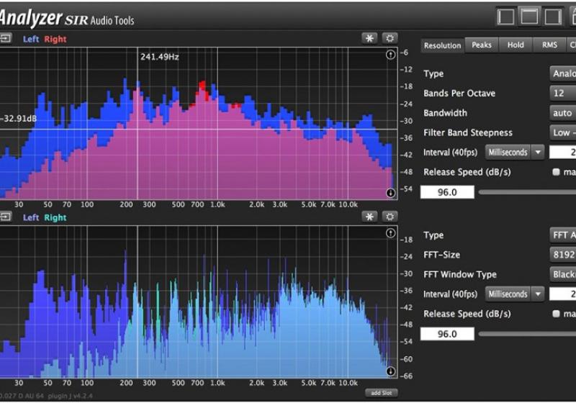The height and width of the screenshot is (403, 576).
Task: Click the input routing icon of the top analyzer
Action: 6,38
